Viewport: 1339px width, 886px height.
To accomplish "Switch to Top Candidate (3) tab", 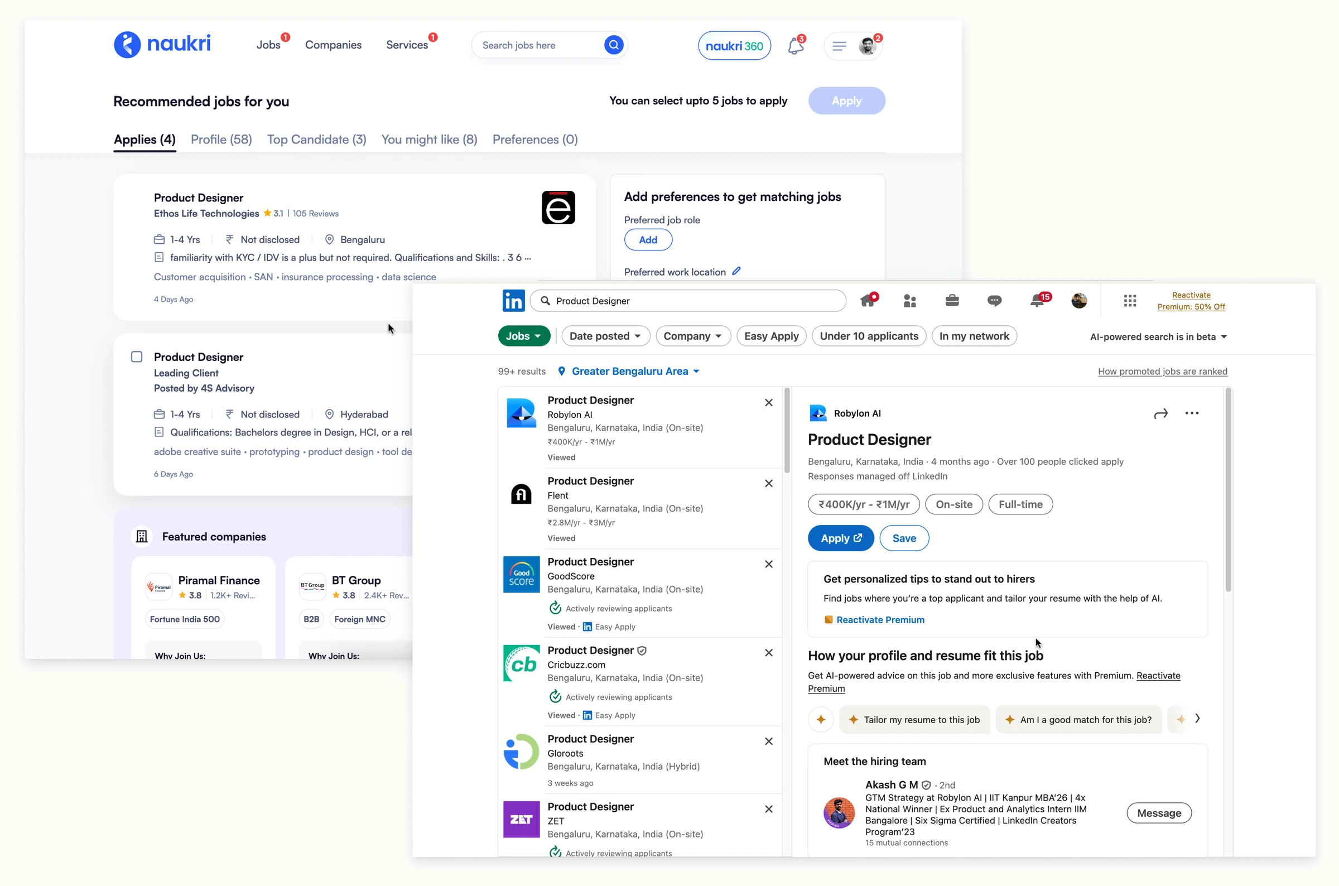I will (x=316, y=139).
